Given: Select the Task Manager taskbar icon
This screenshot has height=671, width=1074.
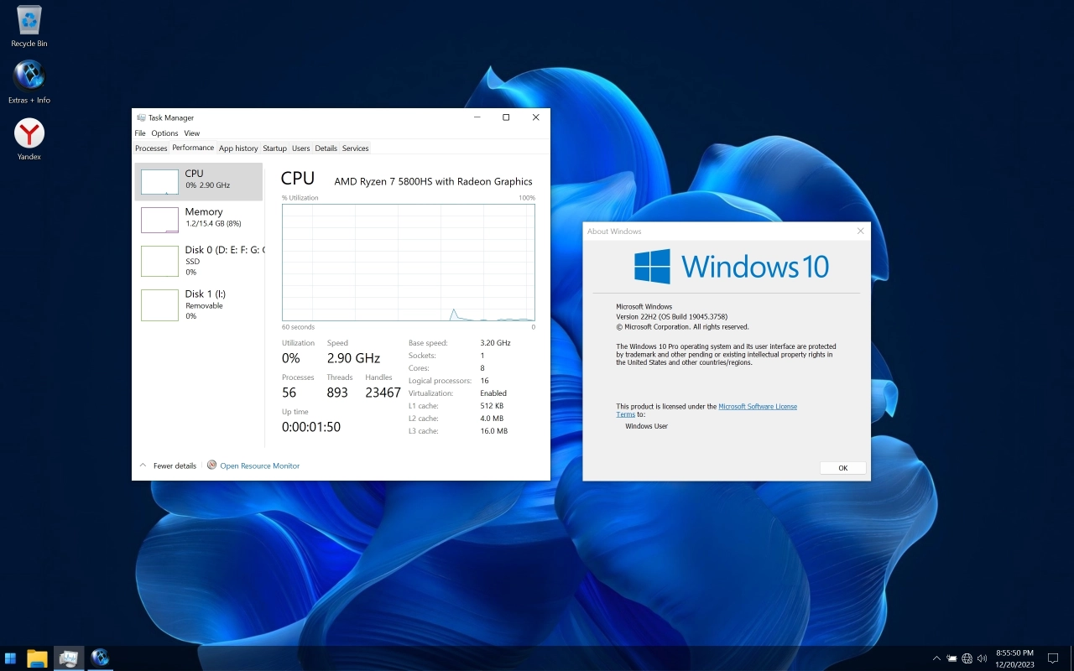Looking at the screenshot, I should point(69,658).
